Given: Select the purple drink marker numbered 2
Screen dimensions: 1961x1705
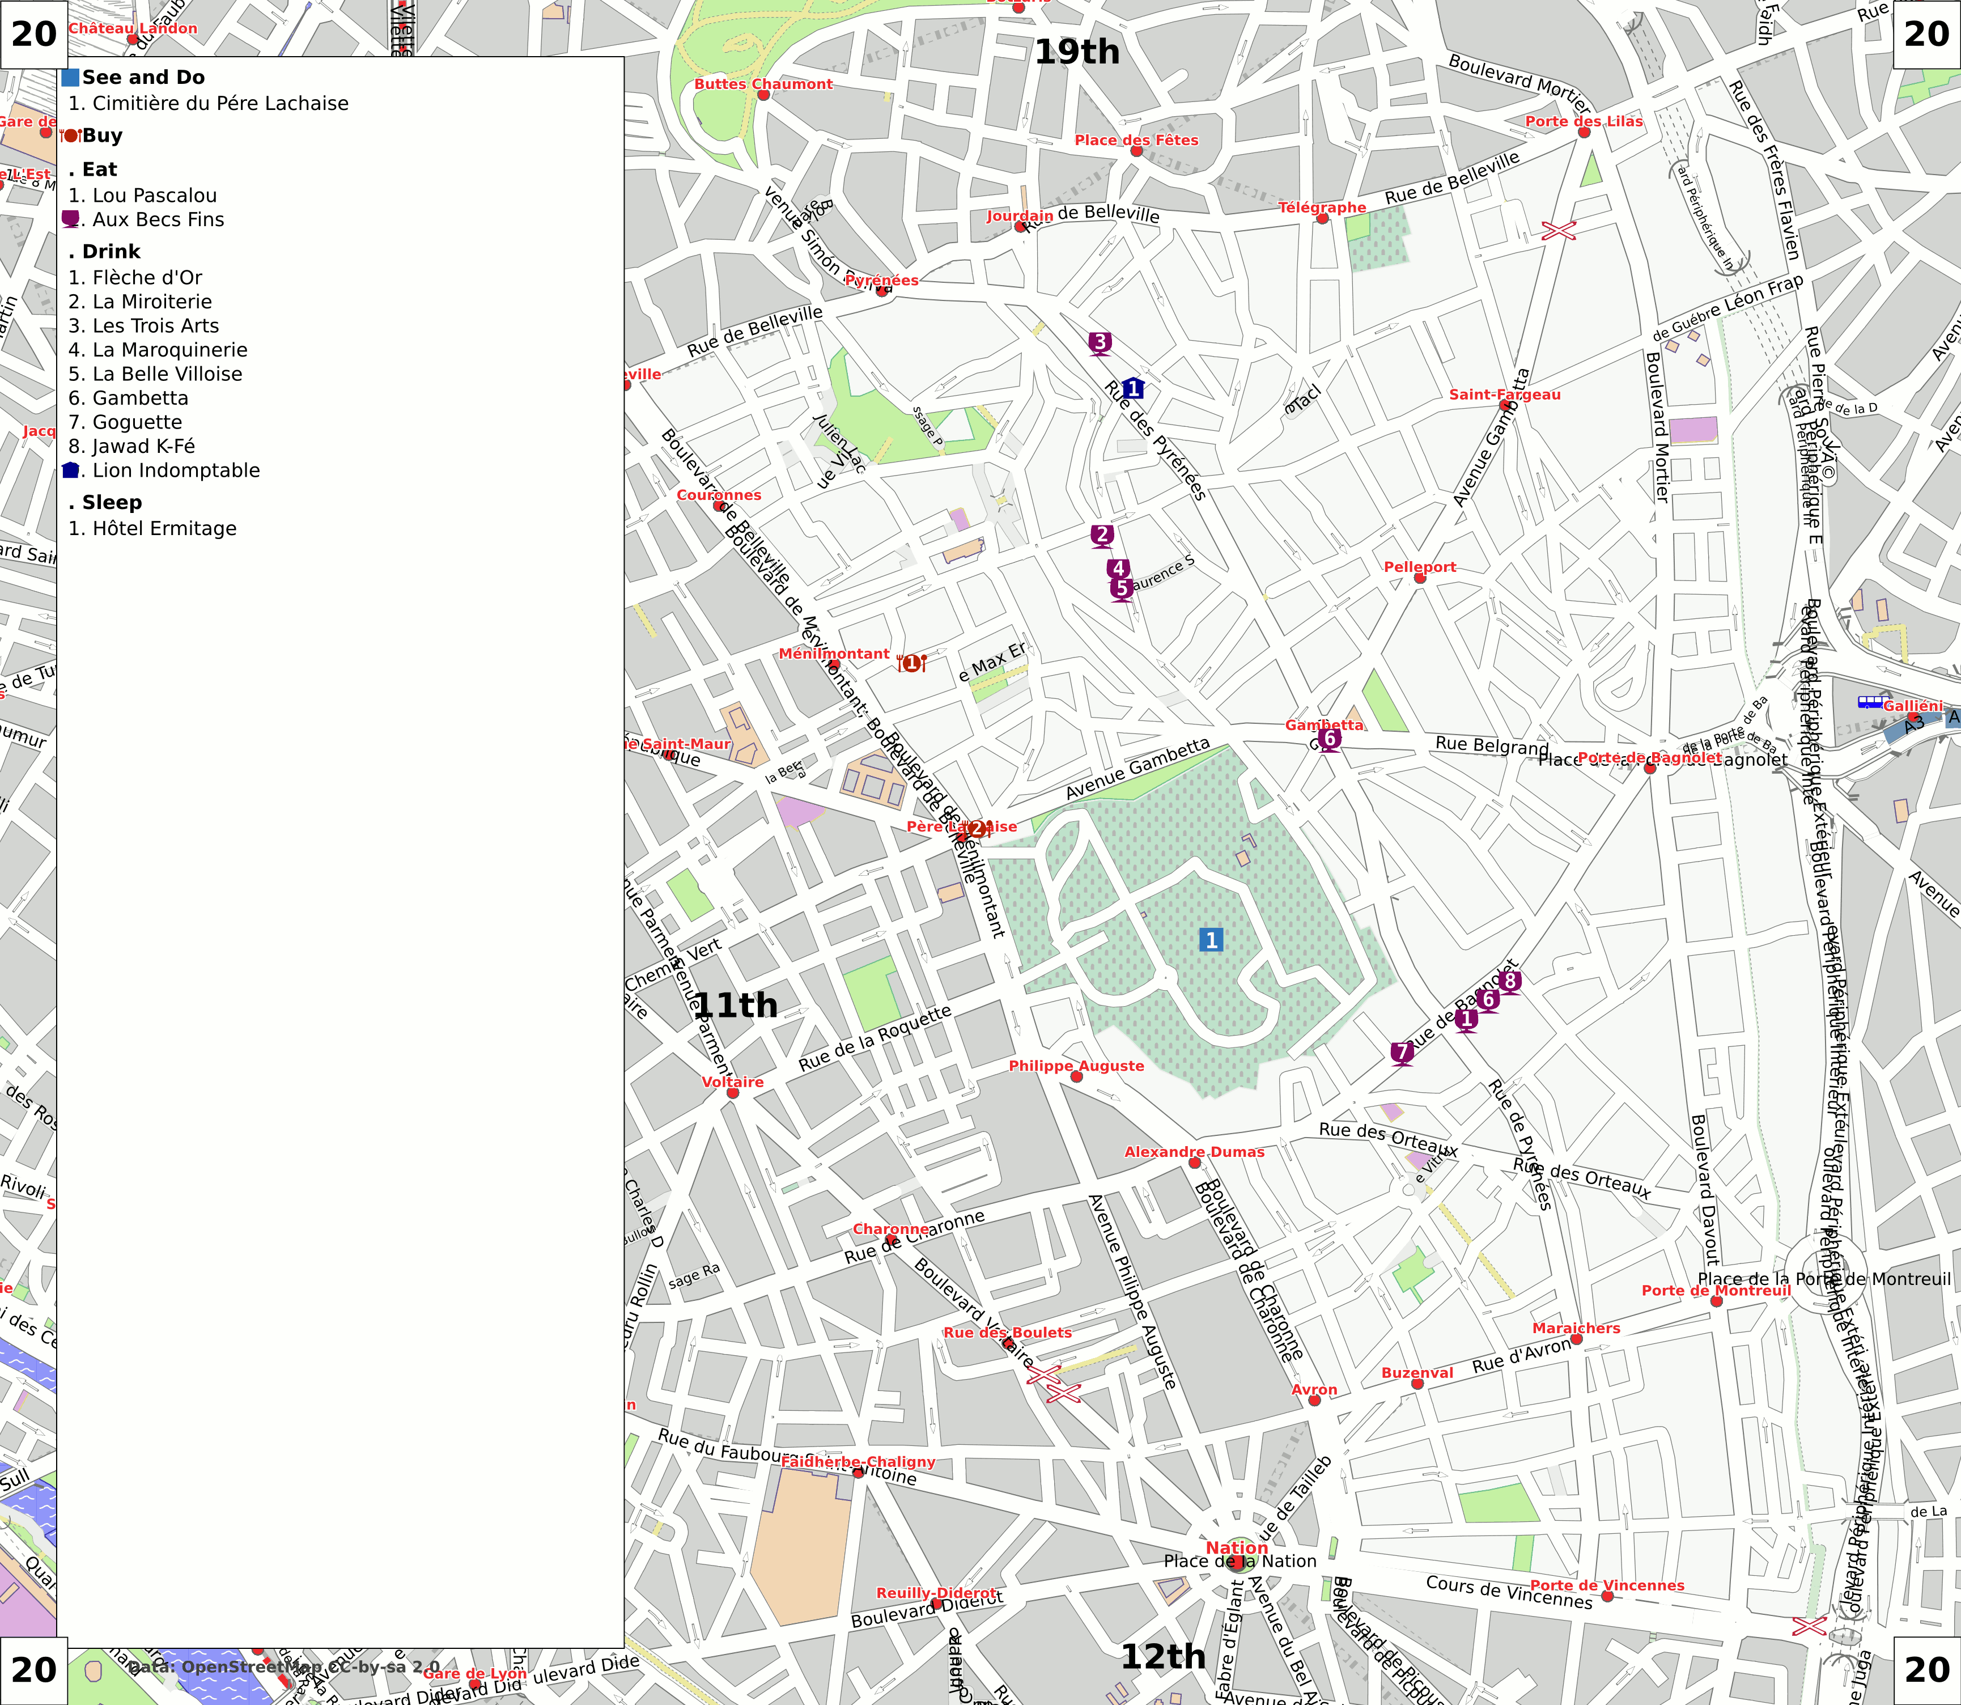Looking at the screenshot, I should 1102,535.
